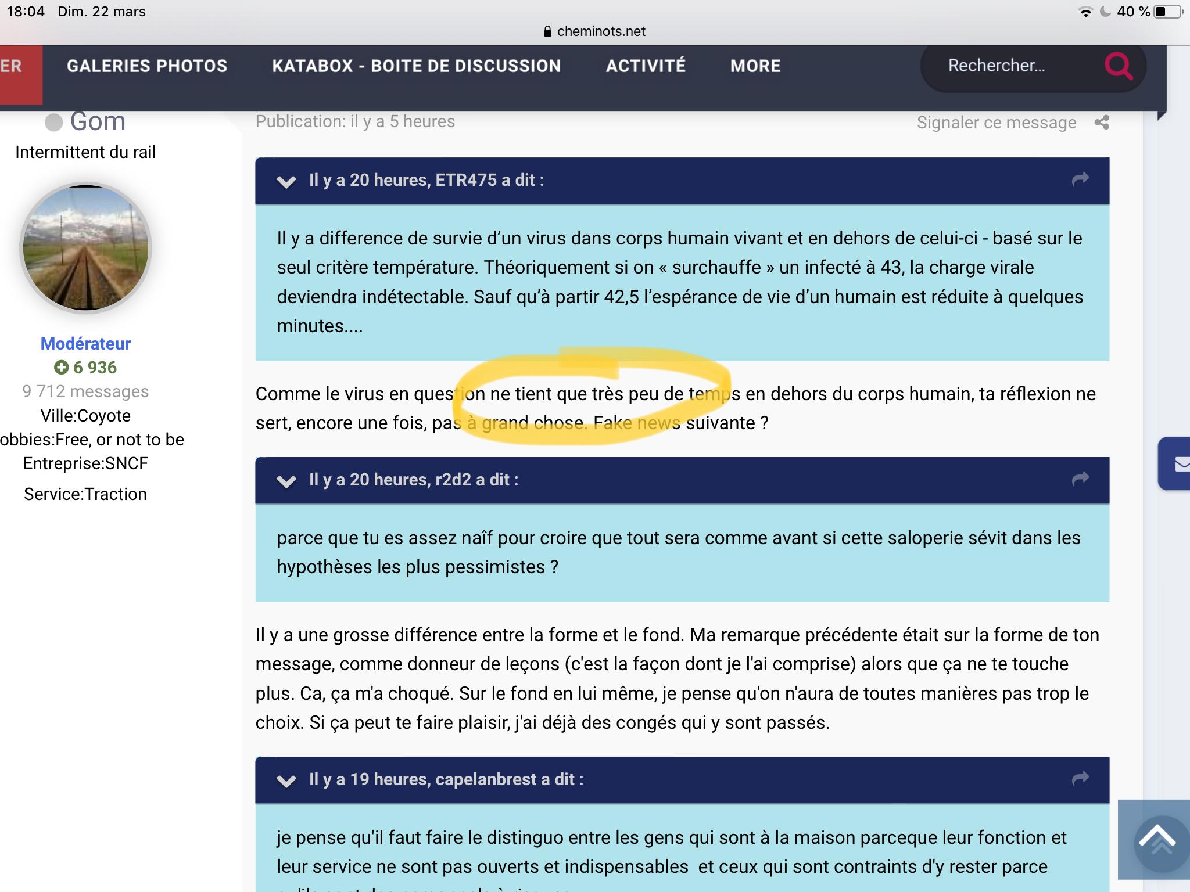Open Galeries Photos menu item

pos(147,66)
